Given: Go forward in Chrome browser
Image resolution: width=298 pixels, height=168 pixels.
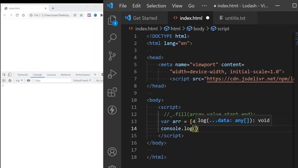Looking at the screenshot, I should coord(11,15).
